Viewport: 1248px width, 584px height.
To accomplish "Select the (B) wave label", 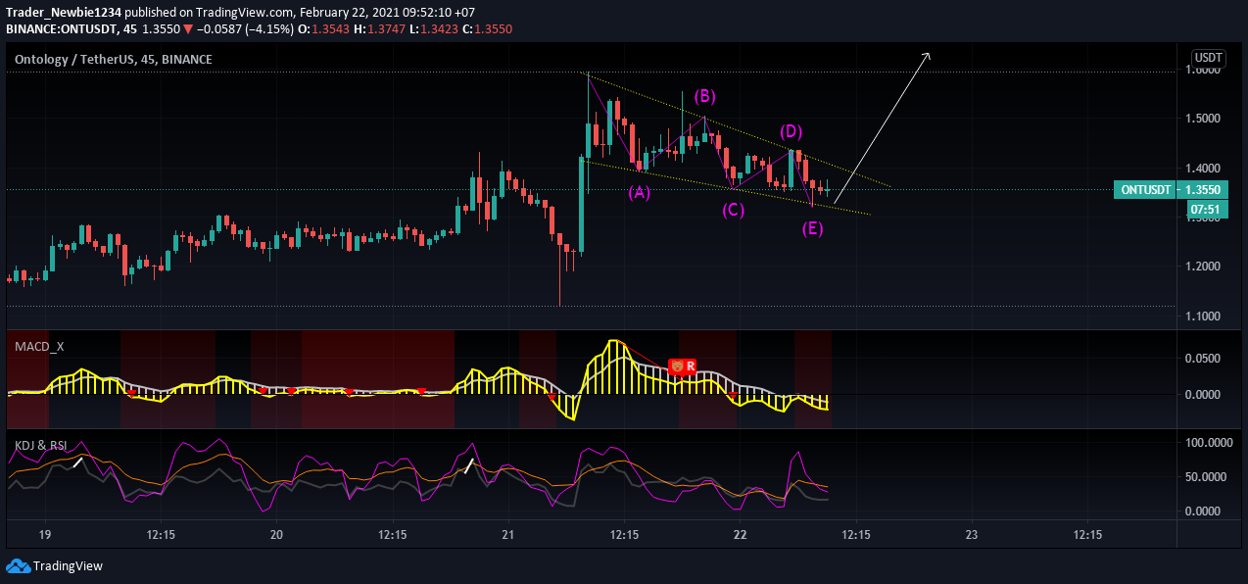I will (x=705, y=96).
